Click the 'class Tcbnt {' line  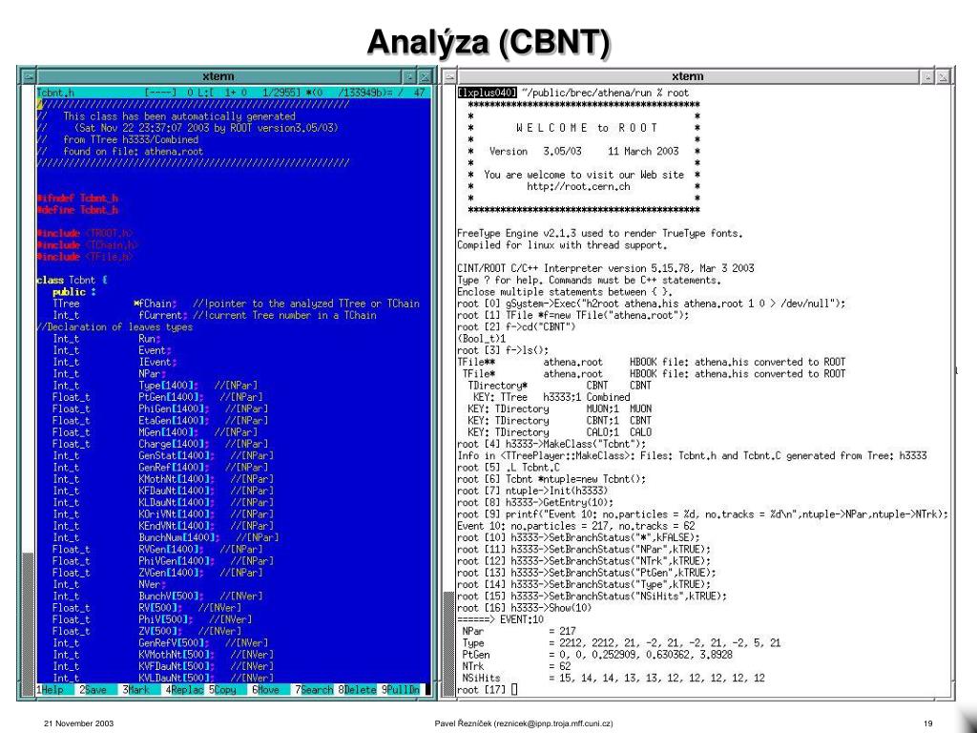(x=72, y=280)
